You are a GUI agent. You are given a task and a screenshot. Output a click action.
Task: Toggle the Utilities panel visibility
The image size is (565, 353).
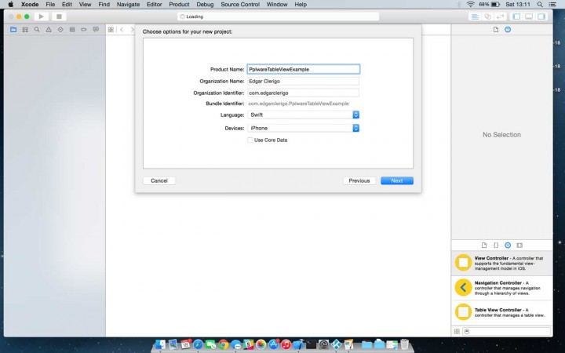click(x=541, y=16)
